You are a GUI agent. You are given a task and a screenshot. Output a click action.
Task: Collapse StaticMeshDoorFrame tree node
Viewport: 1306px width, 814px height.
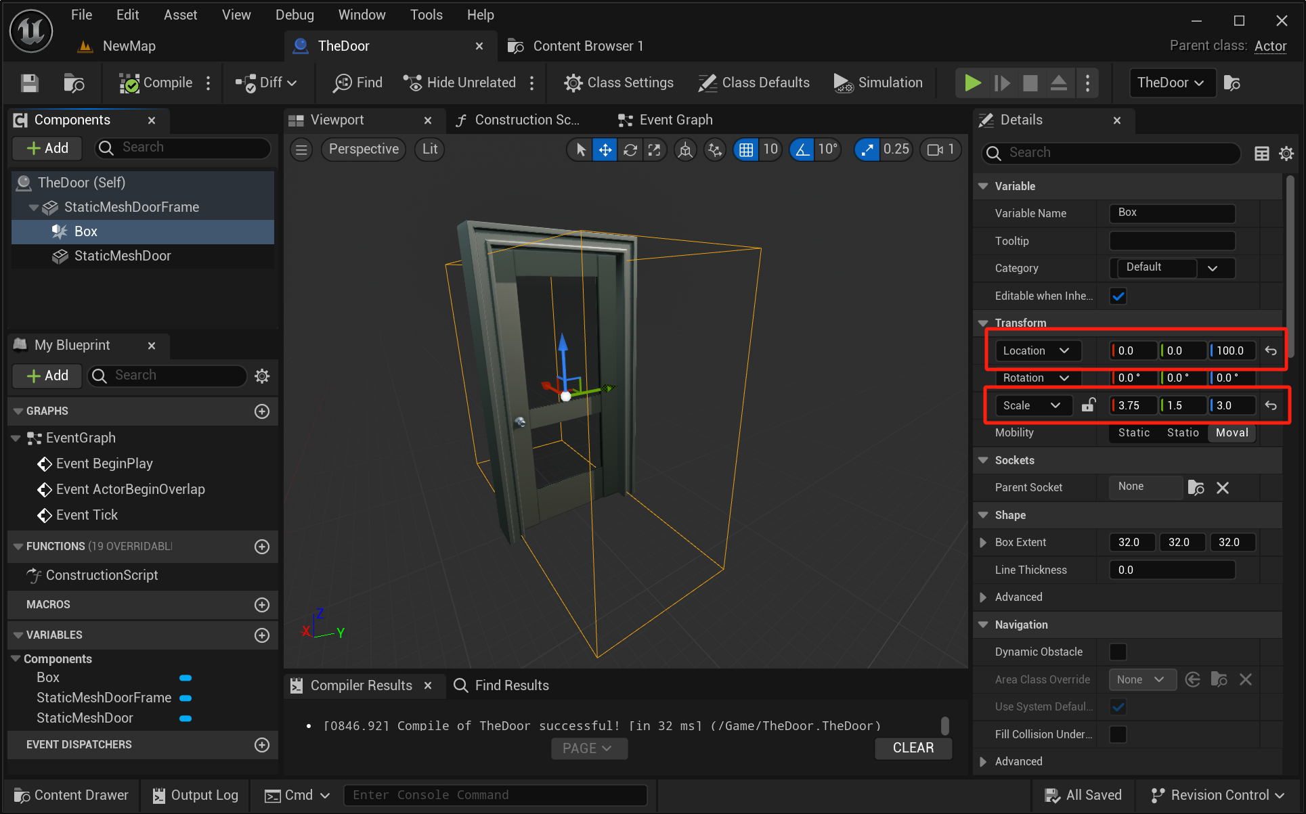point(33,208)
